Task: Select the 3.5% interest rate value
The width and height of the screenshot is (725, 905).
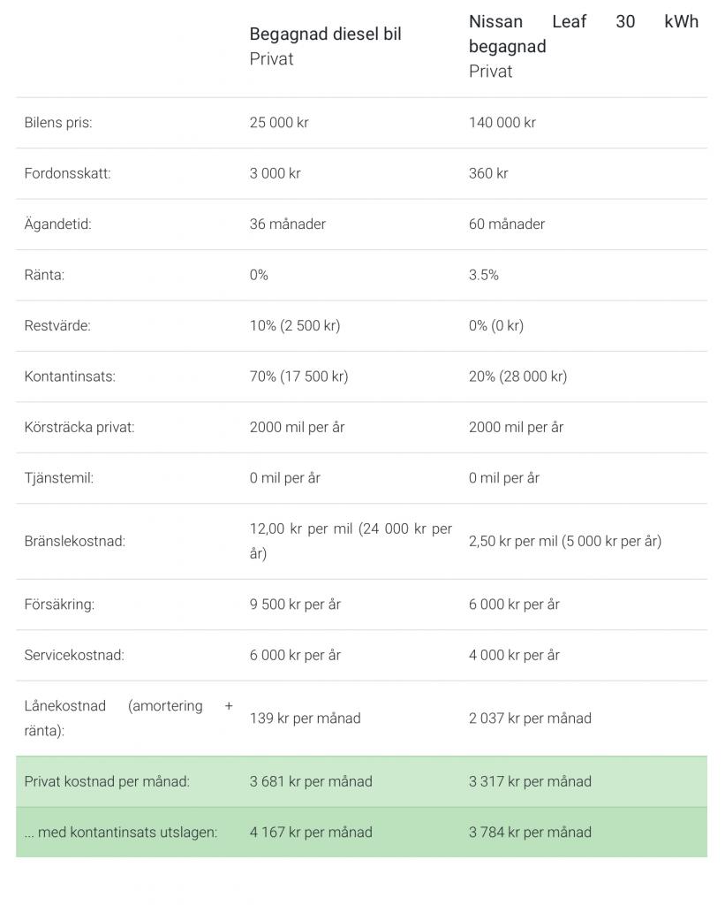Action: coord(483,275)
